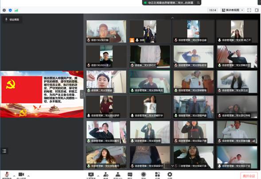
Task: Show next page with the bottom down chevron
Action: pos(172,166)
